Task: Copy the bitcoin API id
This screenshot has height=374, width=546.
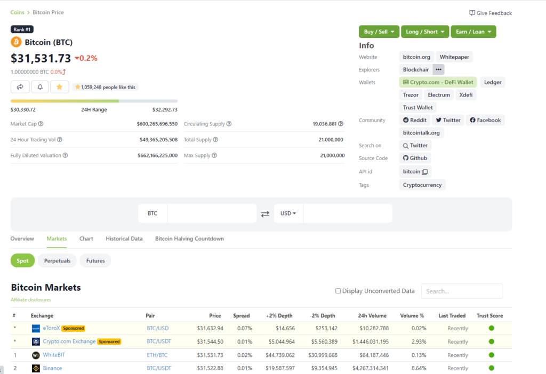Action: pyautogui.click(x=424, y=171)
